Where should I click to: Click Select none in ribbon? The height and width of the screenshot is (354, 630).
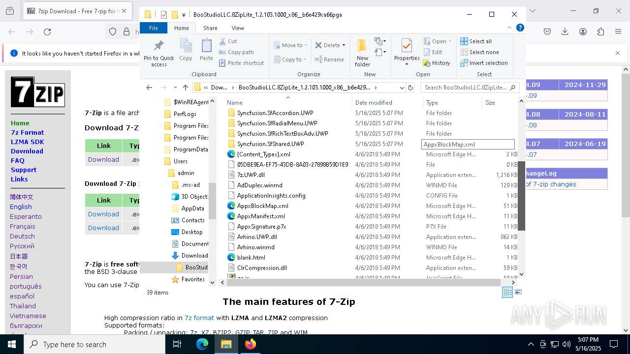(479, 52)
